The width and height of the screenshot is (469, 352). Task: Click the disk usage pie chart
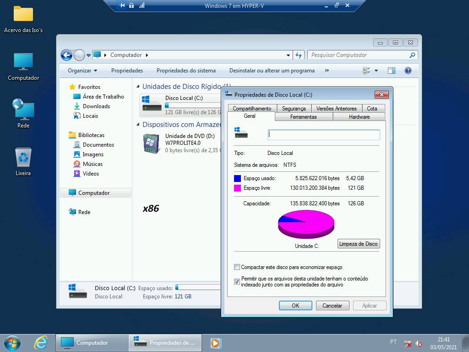coord(306,224)
